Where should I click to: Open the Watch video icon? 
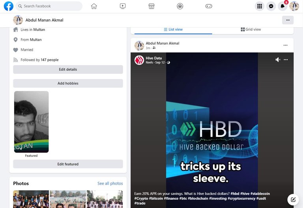(x=123, y=6)
